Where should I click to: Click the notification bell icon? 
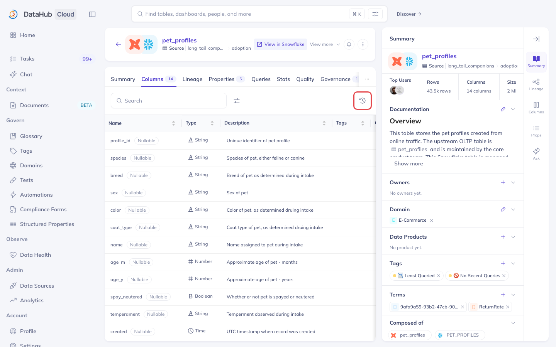349,44
